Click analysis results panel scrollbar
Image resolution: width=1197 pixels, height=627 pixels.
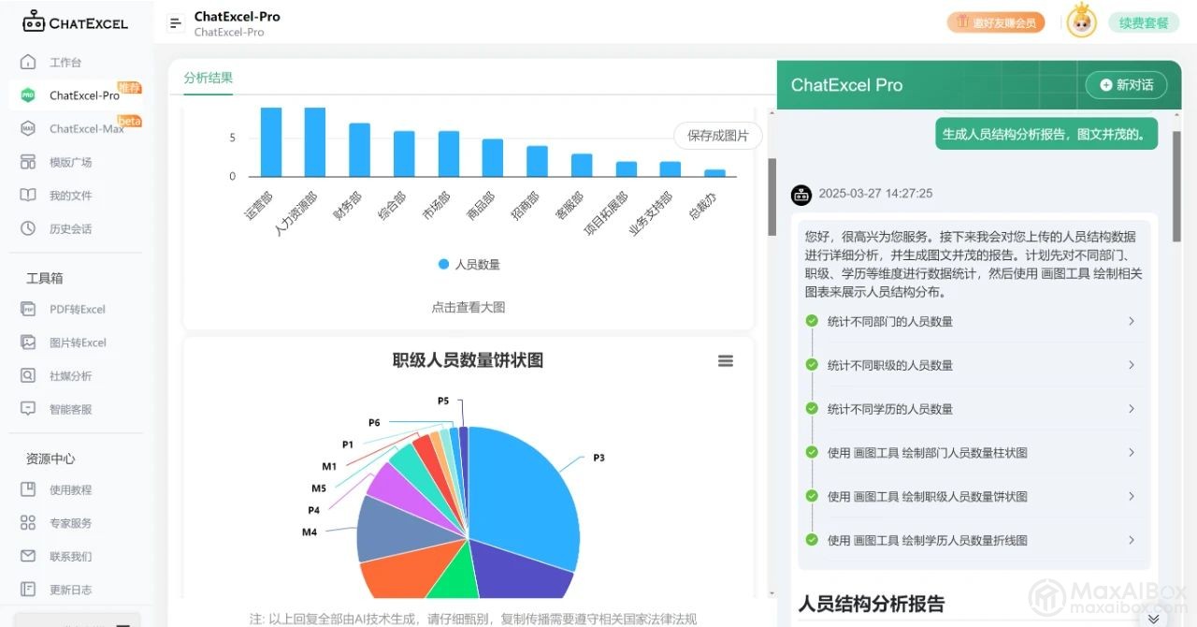tap(772, 197)
